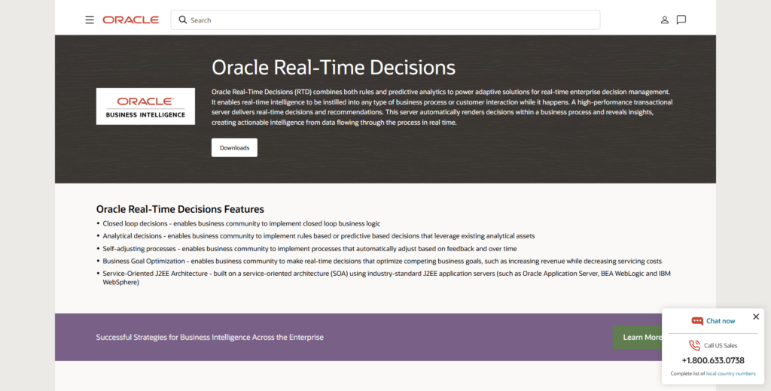Click the phone number +1.800.633.0738
The image size is (771, 391).
[x=713, y=360]
